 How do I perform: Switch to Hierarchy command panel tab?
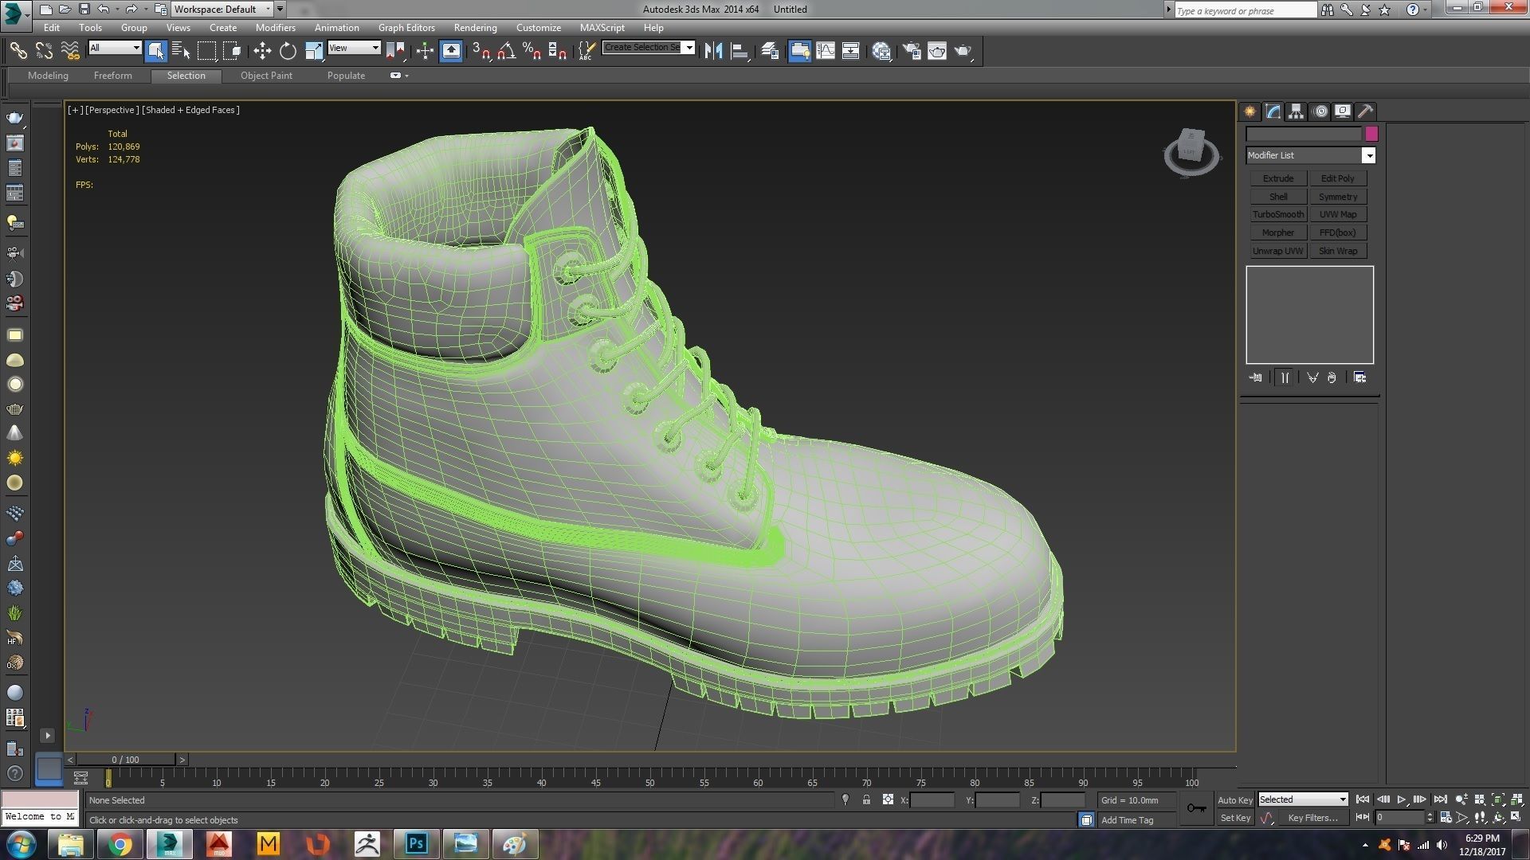pyautogui.click(x=1297, y=111)
